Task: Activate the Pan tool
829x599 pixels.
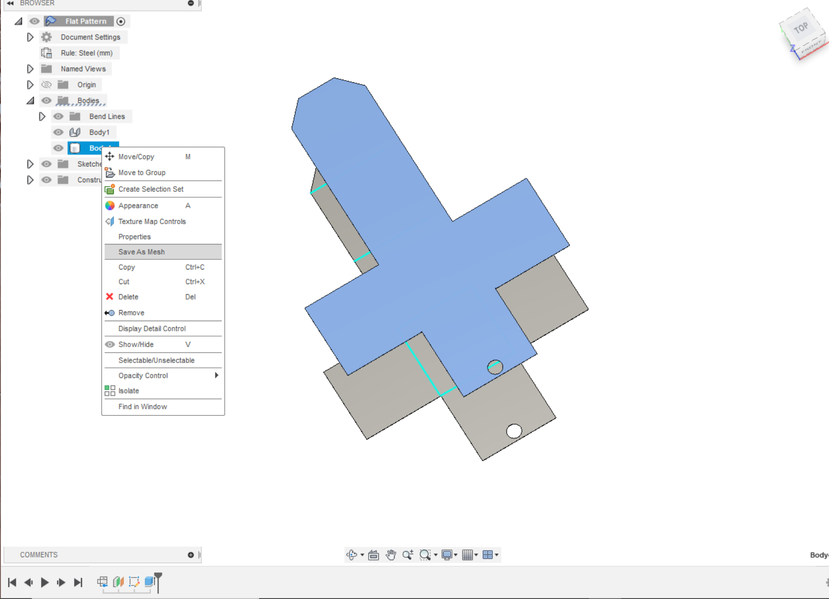Action: coord(392,555)
